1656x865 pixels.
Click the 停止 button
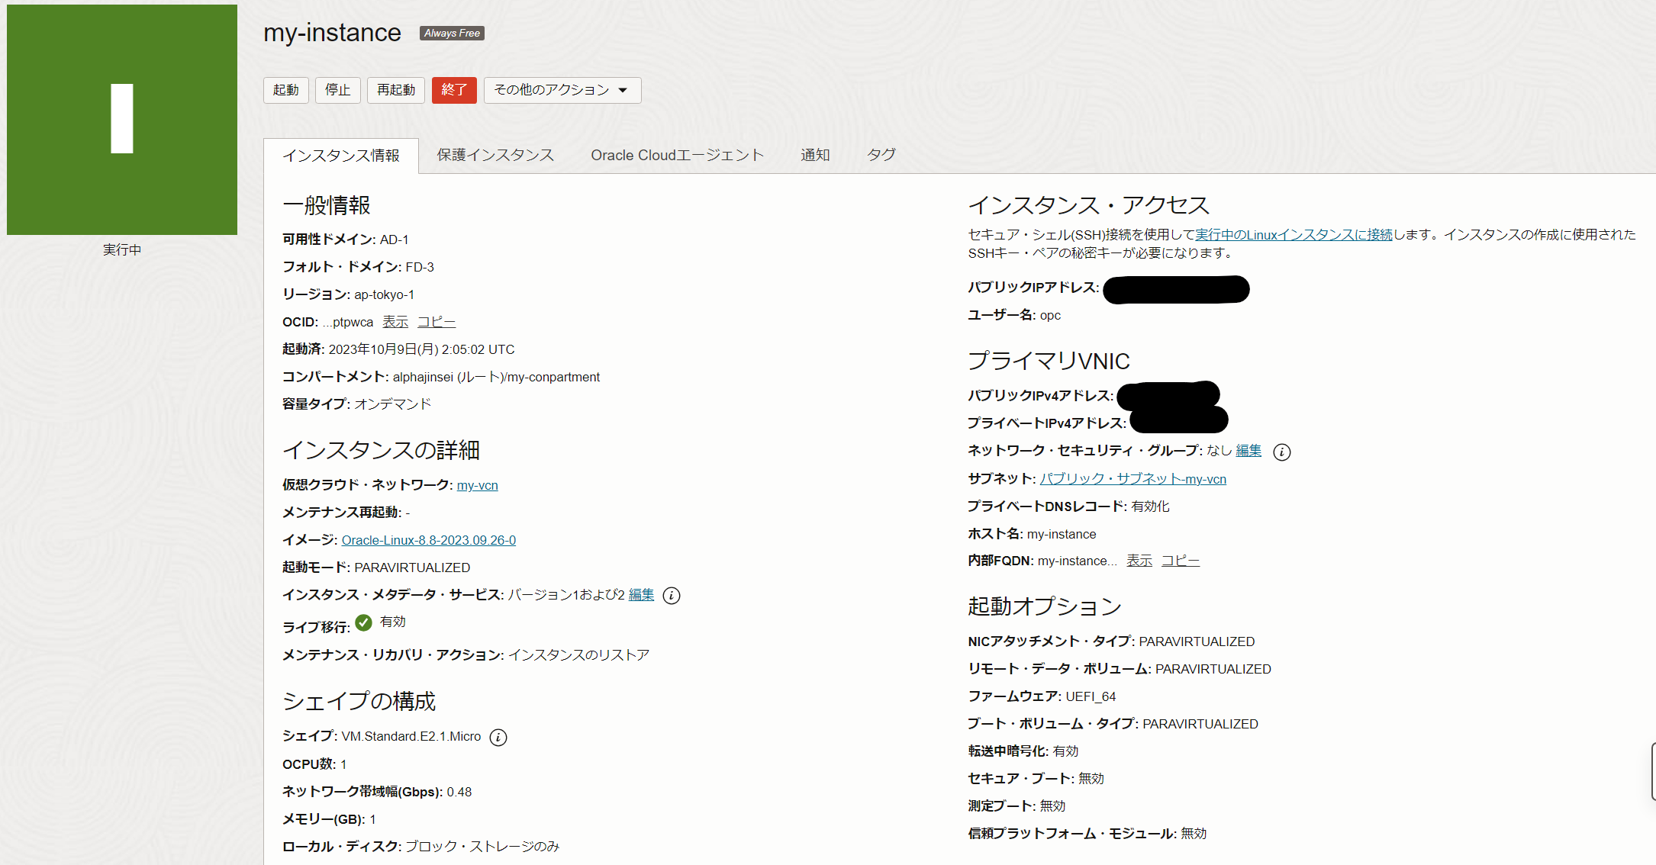tap(337, 90)
